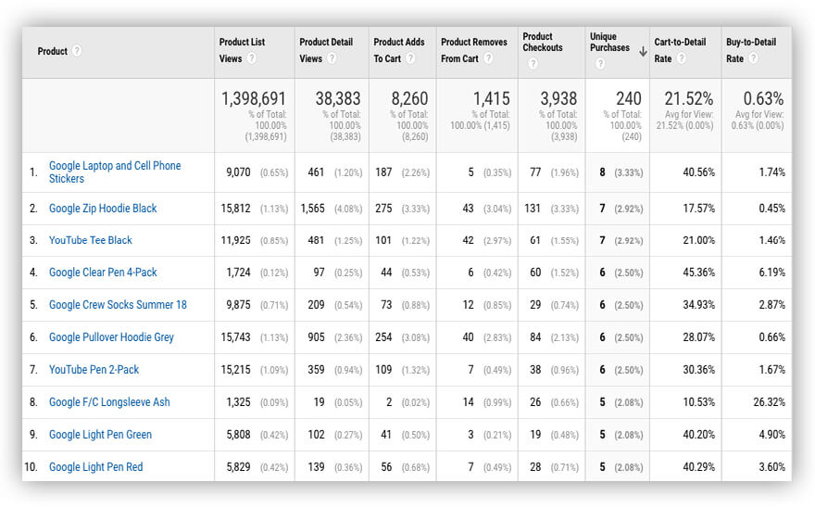Click list views value 15,743
Viewport: 815px width, 508px height.
click(x=235, y=337)
